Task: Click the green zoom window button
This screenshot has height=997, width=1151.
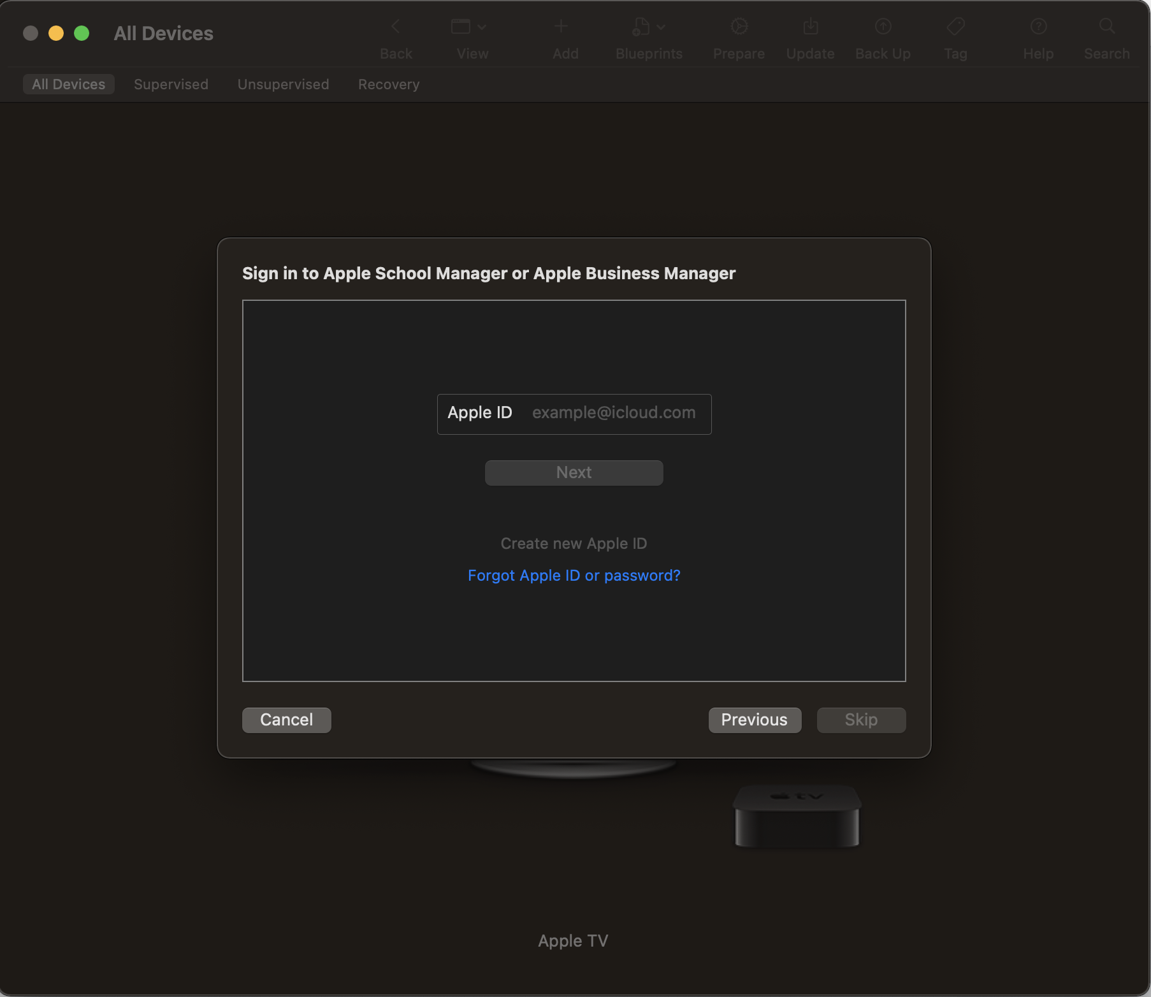Action: [x=82, y=33]
